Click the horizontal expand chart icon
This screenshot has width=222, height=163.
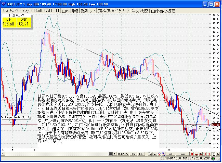pyautogui.click(x=205, y=154)
